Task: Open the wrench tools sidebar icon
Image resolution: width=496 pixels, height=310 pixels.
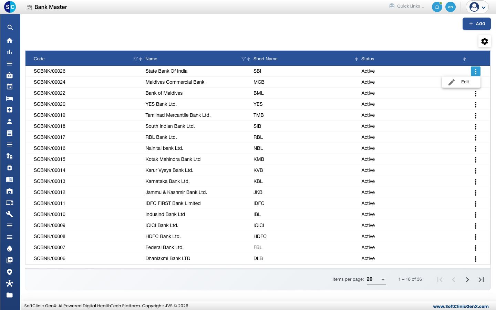Action: (10, 214)
